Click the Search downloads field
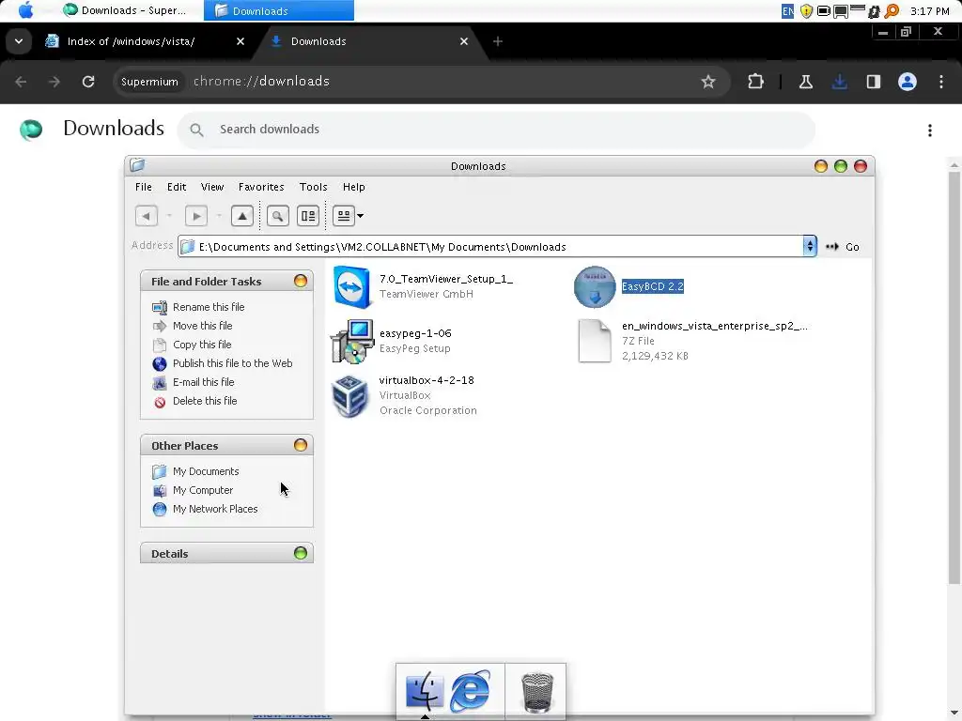 tap(496, 130)
